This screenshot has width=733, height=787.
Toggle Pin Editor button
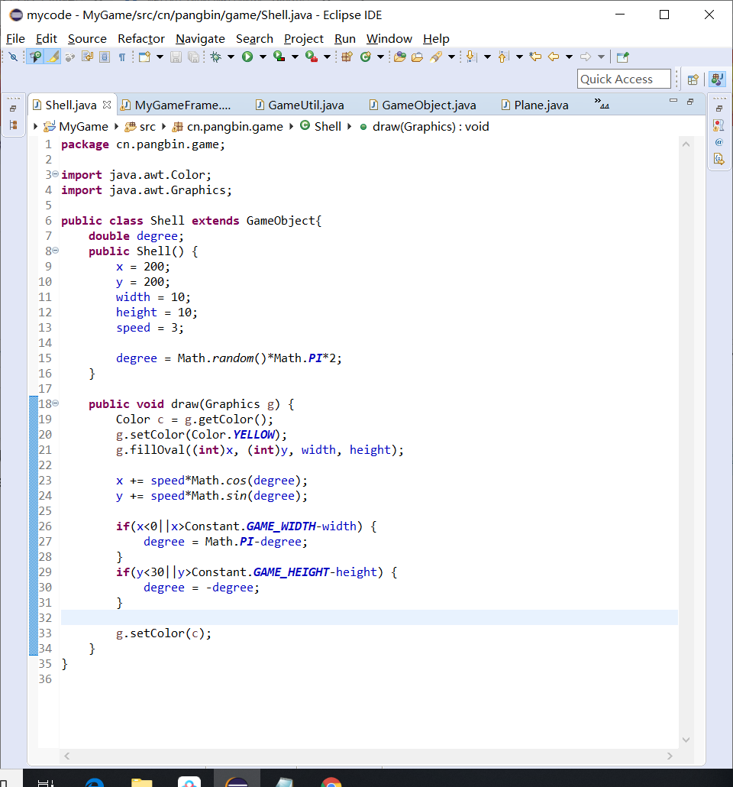pyautogui.click(x=622, y=57)
